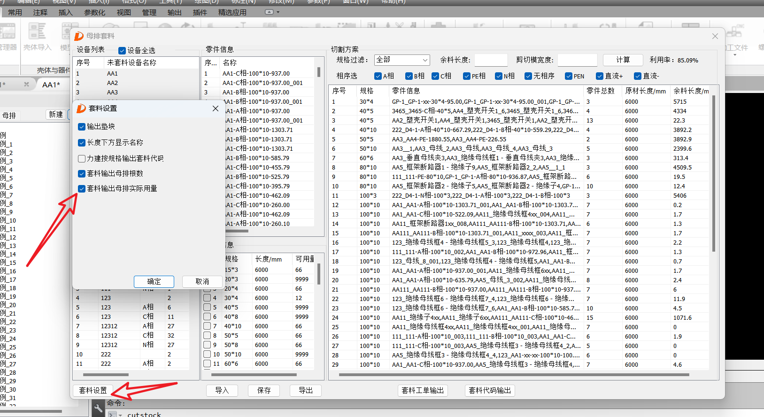The width and height of the screenshot is (764, 417).
Task: Open the 注释 ribbon tab
Action: [x=40, y=12]
